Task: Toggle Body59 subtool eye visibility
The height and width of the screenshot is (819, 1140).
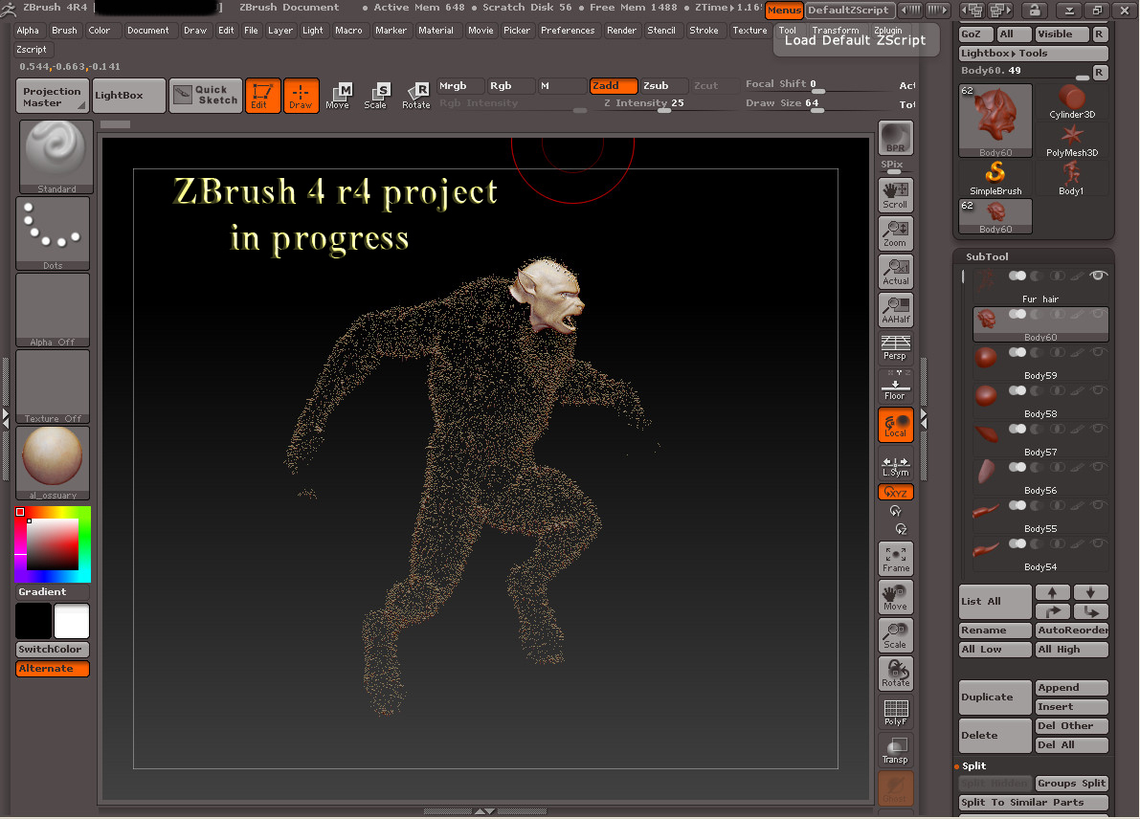Action: coord(1099,352)
